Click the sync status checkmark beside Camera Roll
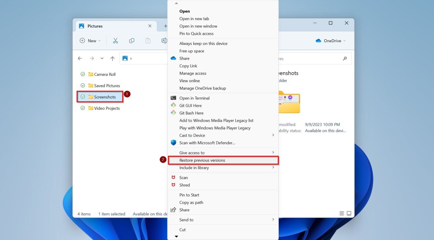 (83, 74)
